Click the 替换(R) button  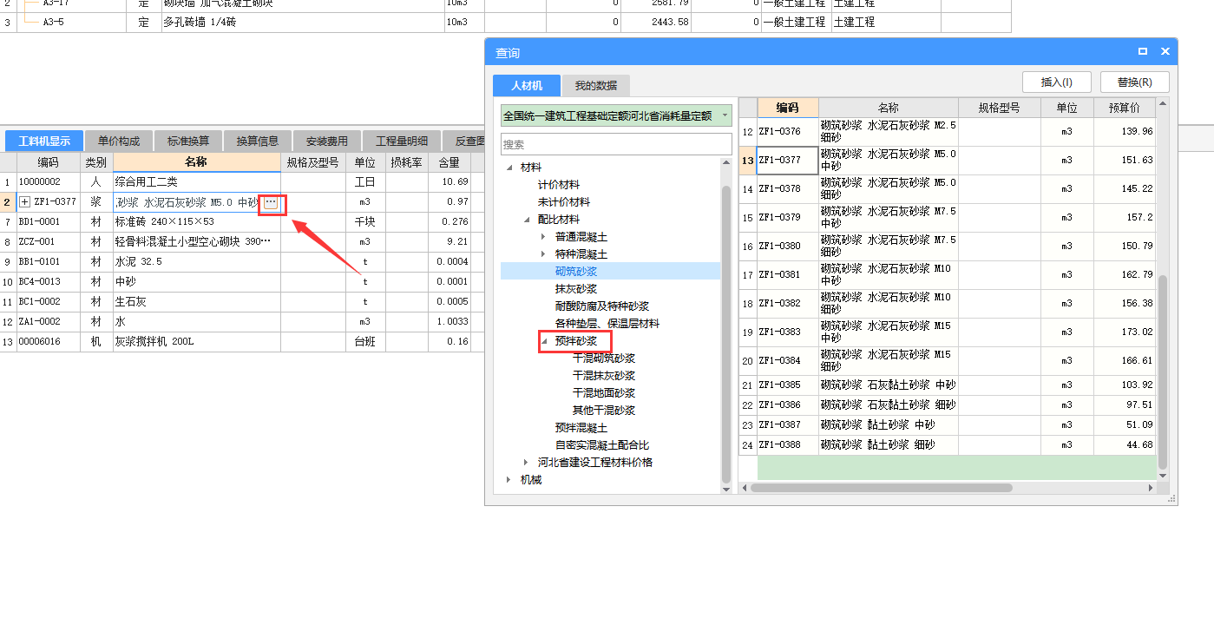[1135, 82]
